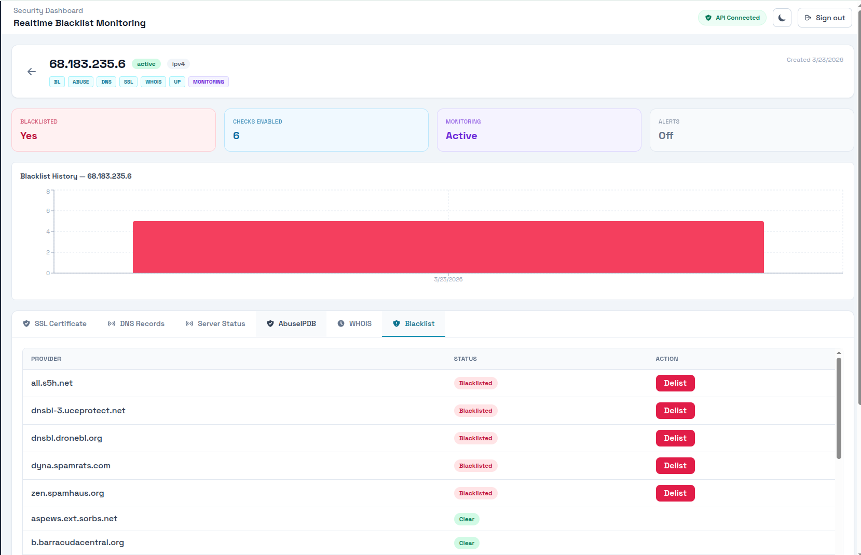Click the Realtime Blacklist Monitoring title
Screen dimensions: 861x555
(79, 23)
